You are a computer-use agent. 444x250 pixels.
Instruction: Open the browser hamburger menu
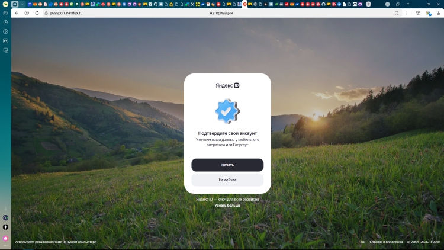point(408,4)
